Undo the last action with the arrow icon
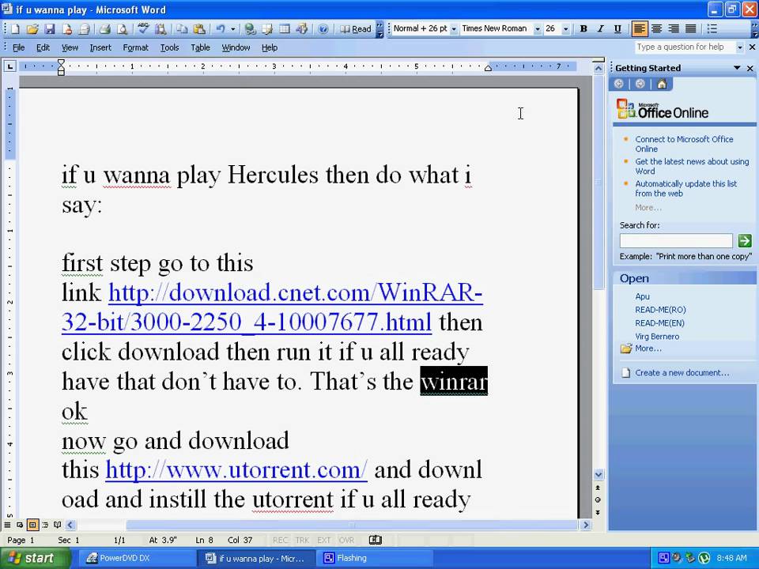This screenshot has width=759, height=569. point(221,29)
